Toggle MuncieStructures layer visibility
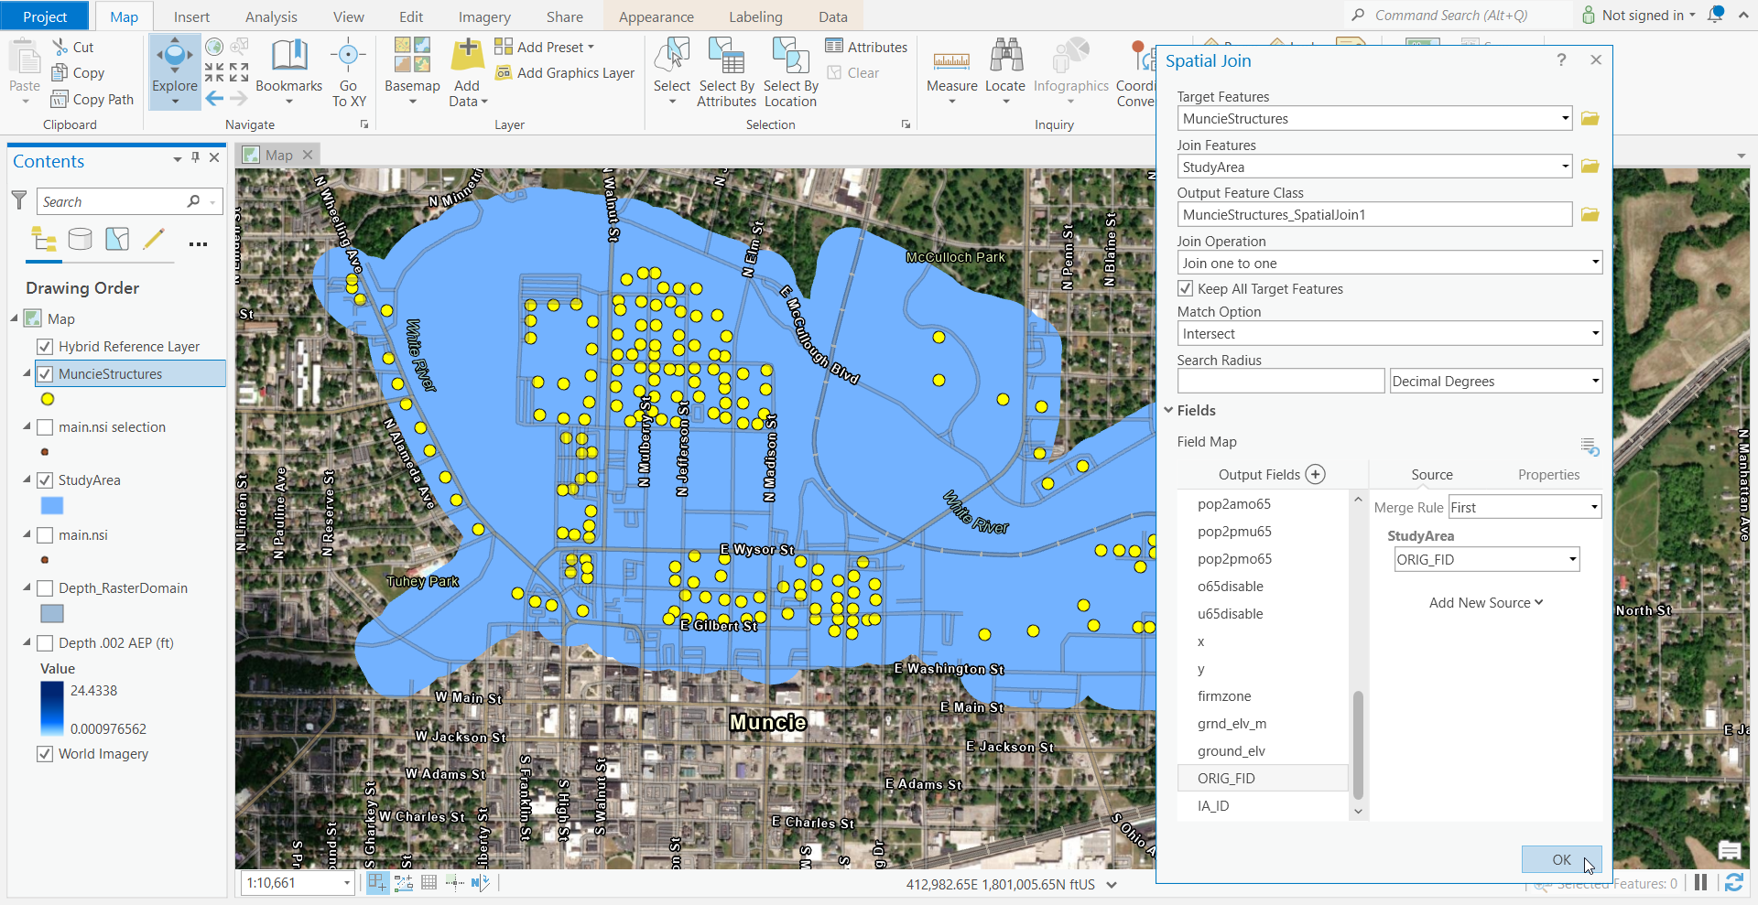 click(x=45, y=374)
